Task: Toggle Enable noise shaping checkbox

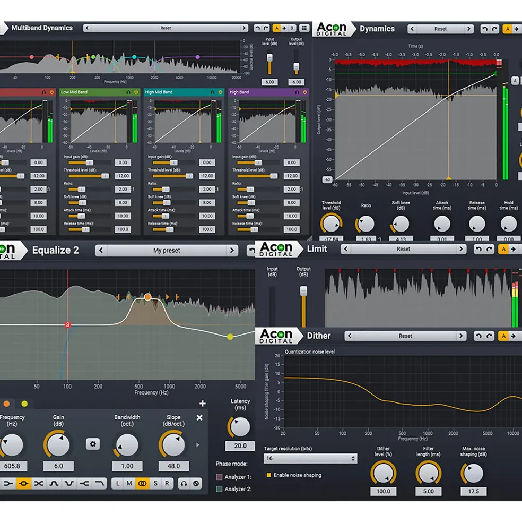Action: [x=268, y=475]
